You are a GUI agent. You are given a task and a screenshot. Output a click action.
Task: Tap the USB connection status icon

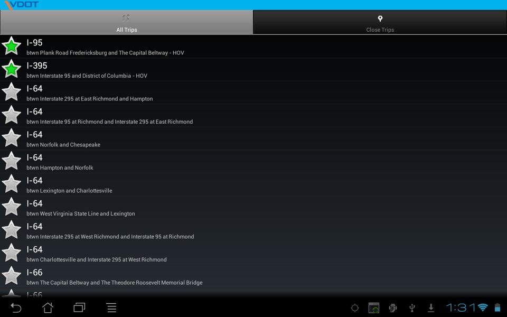[x=412, y=308]
